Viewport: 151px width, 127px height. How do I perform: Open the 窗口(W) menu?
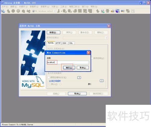pos(85,7)
